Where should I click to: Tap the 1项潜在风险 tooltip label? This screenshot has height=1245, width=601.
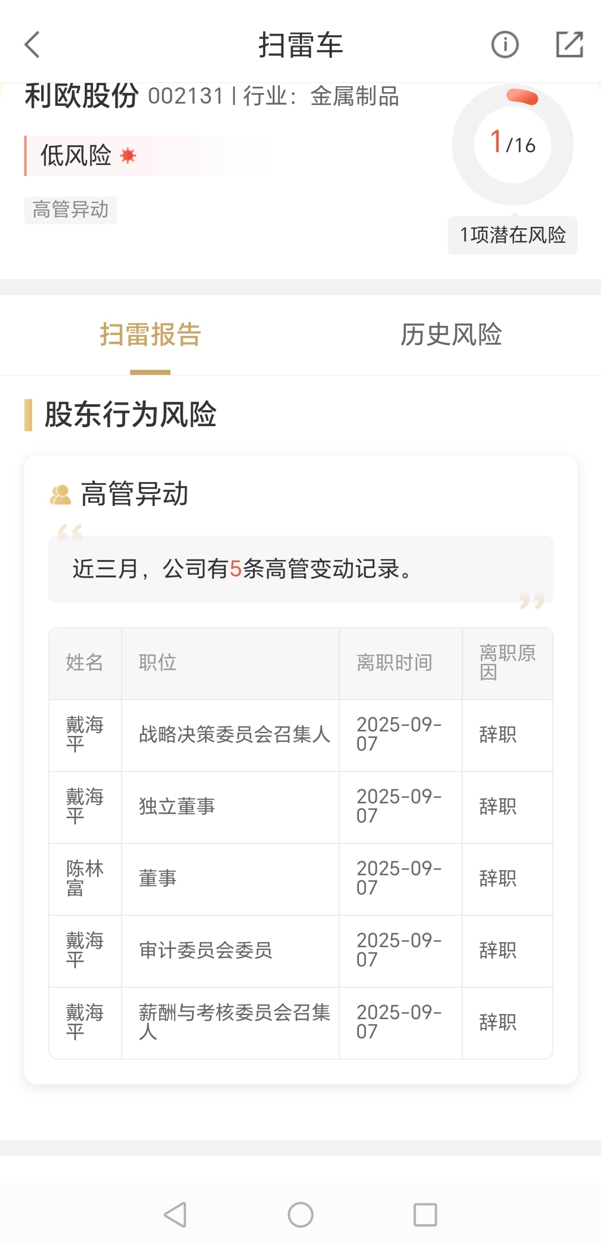click(512, 236)
